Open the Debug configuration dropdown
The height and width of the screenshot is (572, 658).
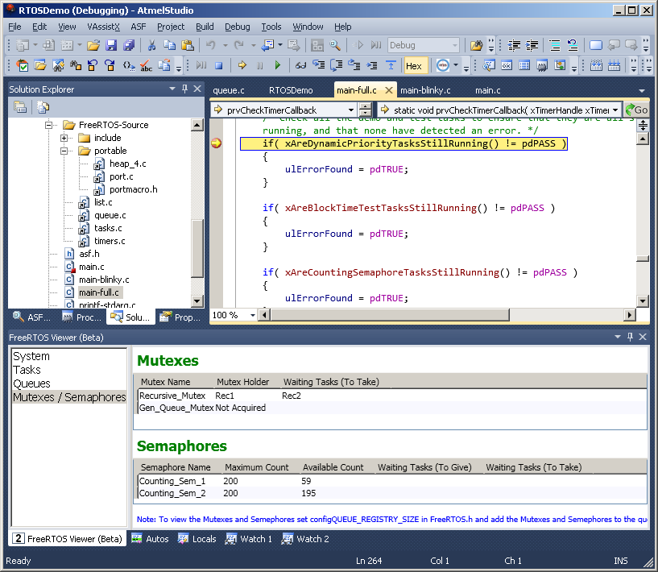[455, 45]
